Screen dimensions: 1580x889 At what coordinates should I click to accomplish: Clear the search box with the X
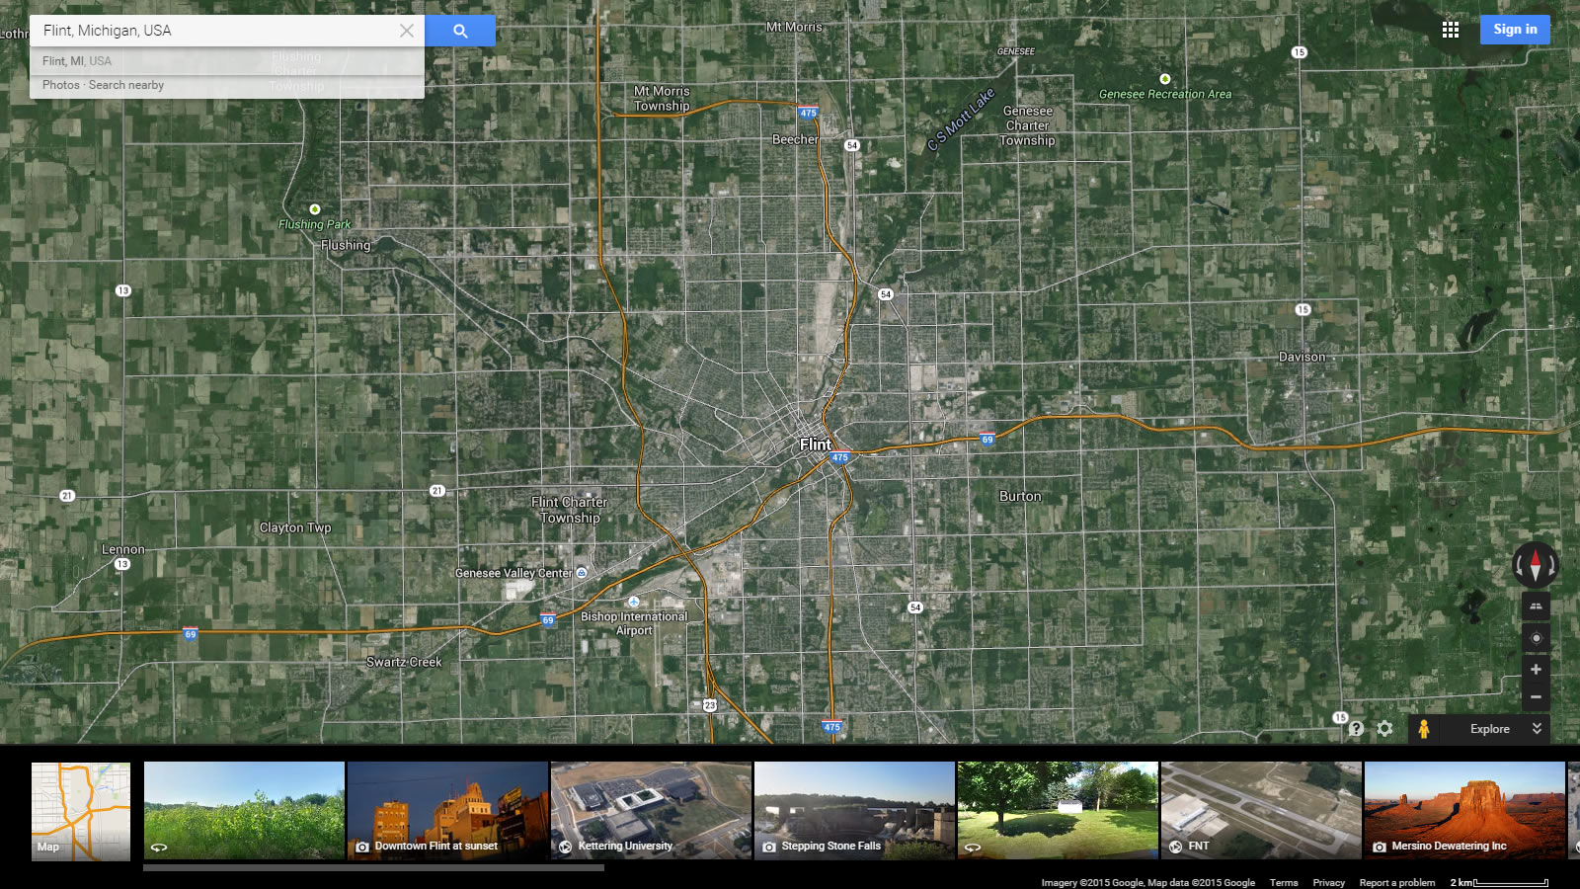[407, 31]
